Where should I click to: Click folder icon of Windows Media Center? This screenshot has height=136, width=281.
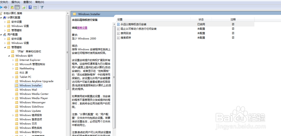pos(17,94)
